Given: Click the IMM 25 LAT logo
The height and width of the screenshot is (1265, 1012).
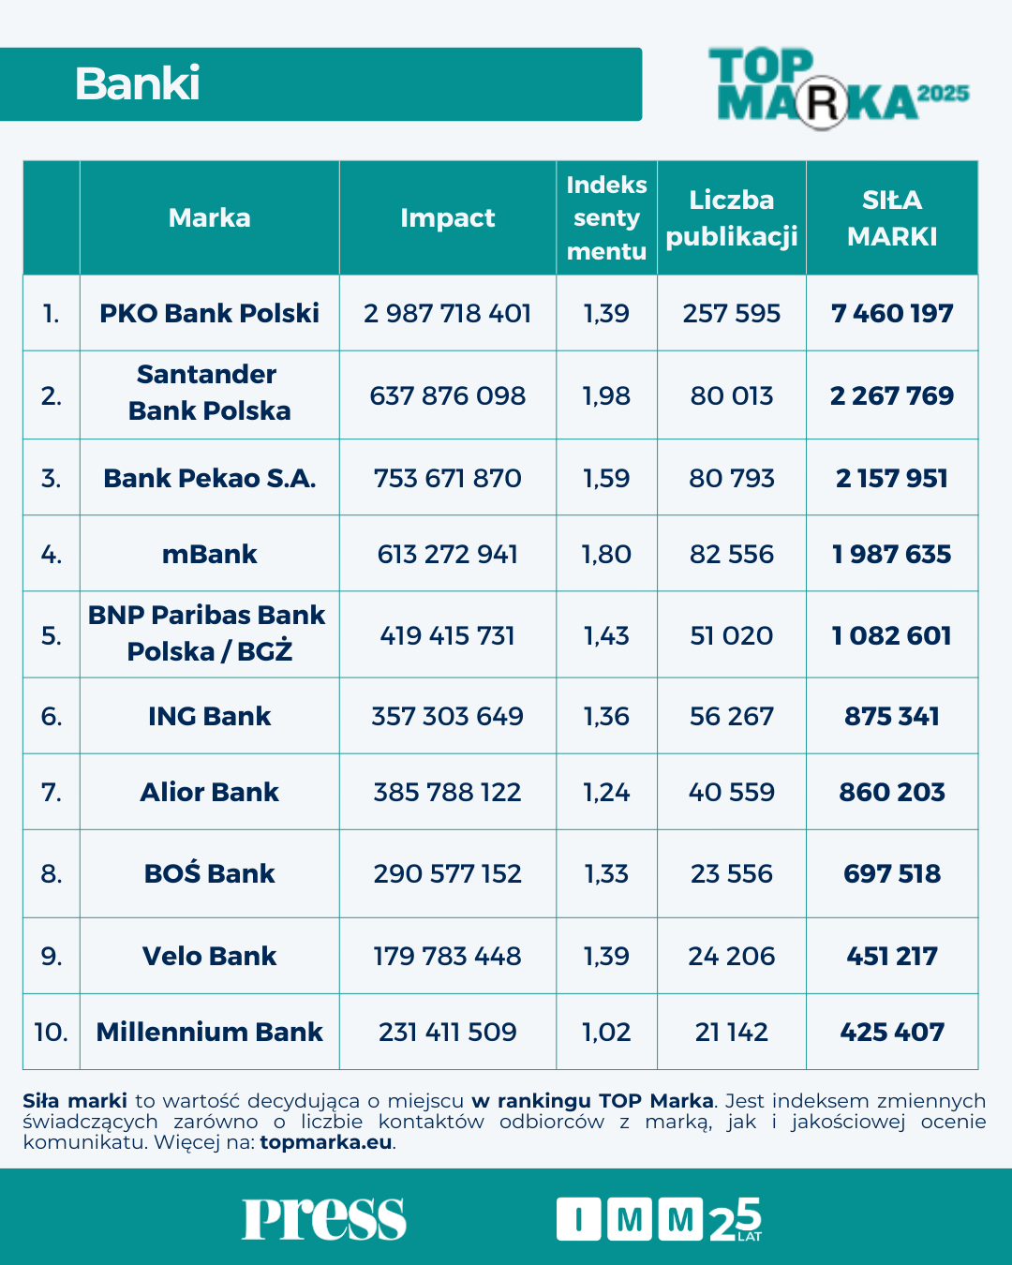Looking at the screenshot, I should pos(659,1219).
